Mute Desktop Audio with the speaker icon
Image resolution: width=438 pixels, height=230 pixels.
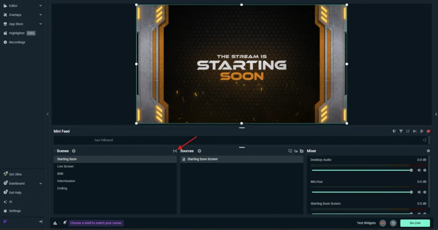[419, 170]
